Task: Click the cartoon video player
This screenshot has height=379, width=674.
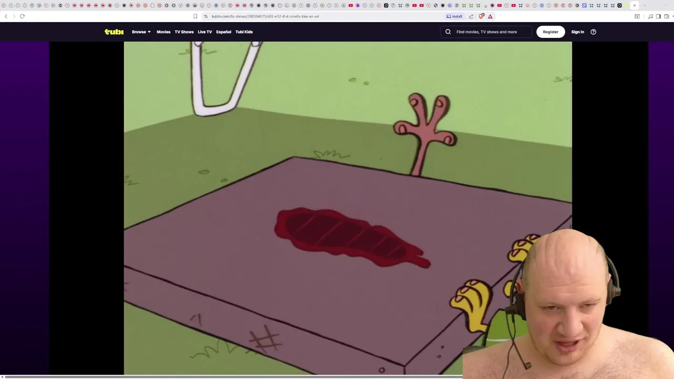Action: [x=348, y=208]
